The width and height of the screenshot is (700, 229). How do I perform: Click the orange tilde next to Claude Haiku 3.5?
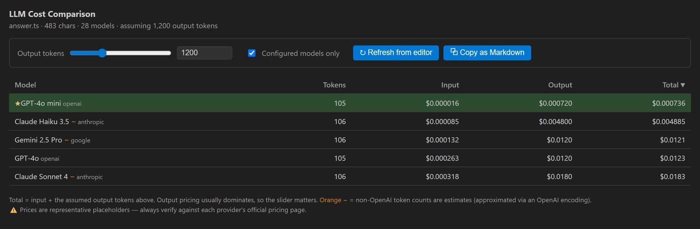pyautogui.click(x=73, y=121)
